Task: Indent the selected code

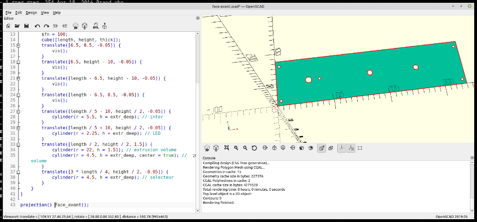Action: click(64, 26)
